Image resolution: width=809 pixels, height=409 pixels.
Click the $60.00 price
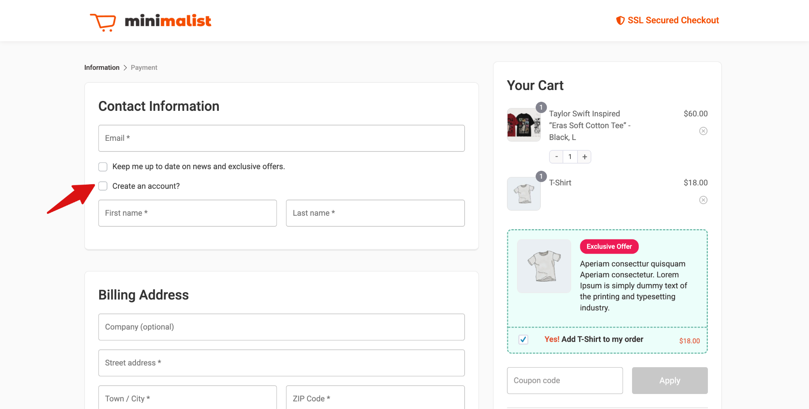coord(696,114)
